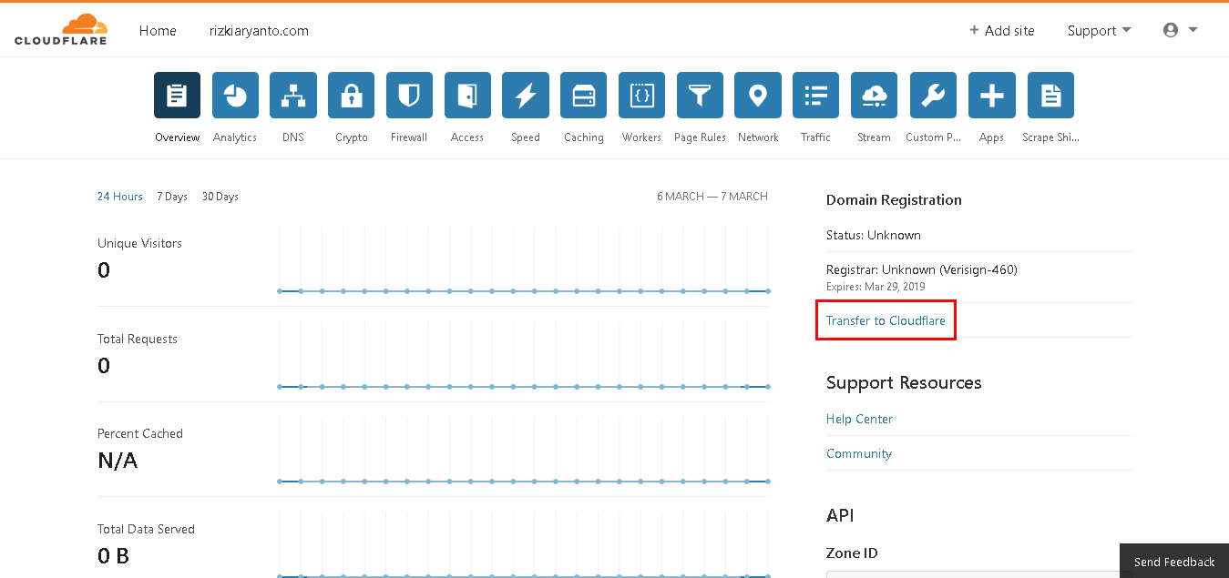Image resolution: width=1229 pixels, height=578 pixels.
Task: Open the Stream cloud icon
Action: pyautogui.click(x=875, y=96)
